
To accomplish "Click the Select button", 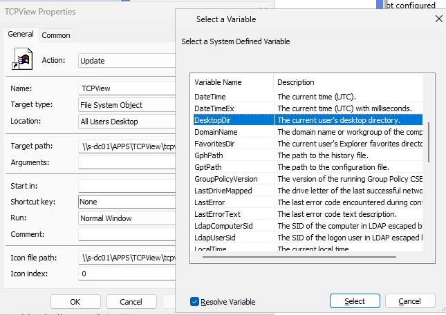I will tap(355, 301).
